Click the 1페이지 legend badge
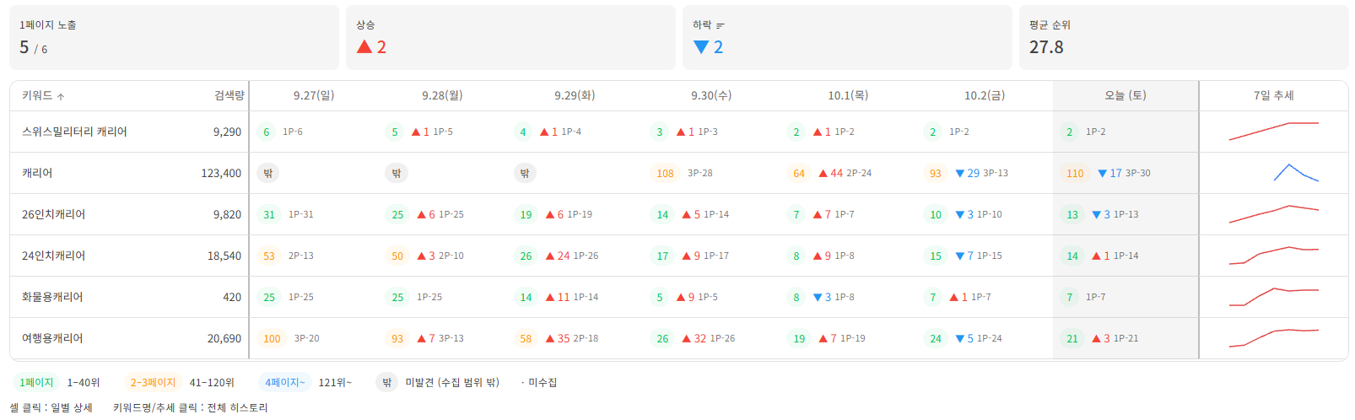 [36, 382]
